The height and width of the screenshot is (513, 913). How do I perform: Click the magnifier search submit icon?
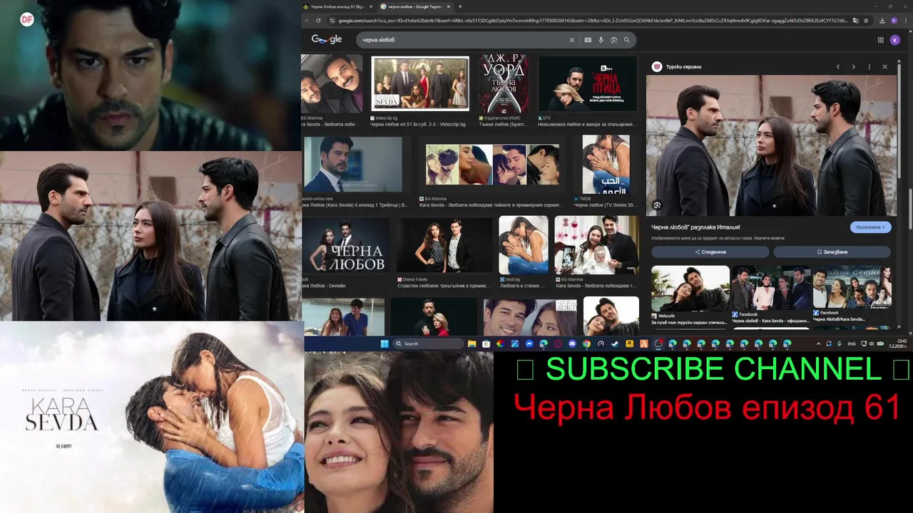pos(626,40)
